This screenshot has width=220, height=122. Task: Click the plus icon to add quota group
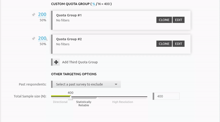point(56,62)
